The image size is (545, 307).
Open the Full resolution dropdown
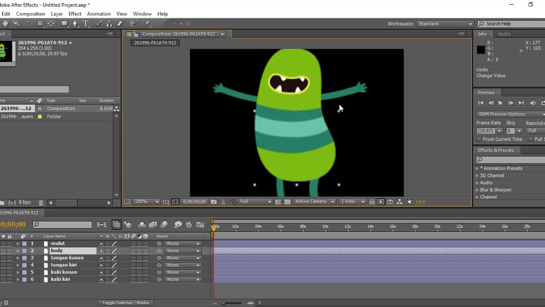click(255, 202)
